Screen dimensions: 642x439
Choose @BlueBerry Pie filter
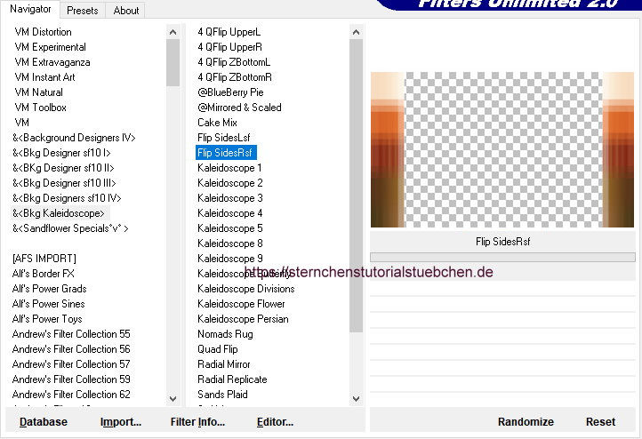tap(230, 92)
